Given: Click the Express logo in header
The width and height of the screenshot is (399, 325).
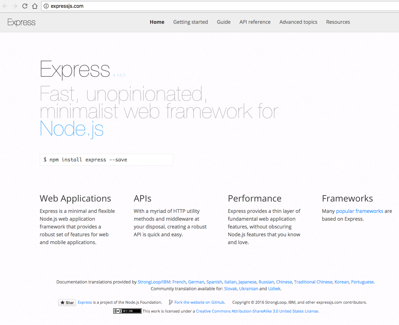Looking at the screenshot, I should click(21, 22).
